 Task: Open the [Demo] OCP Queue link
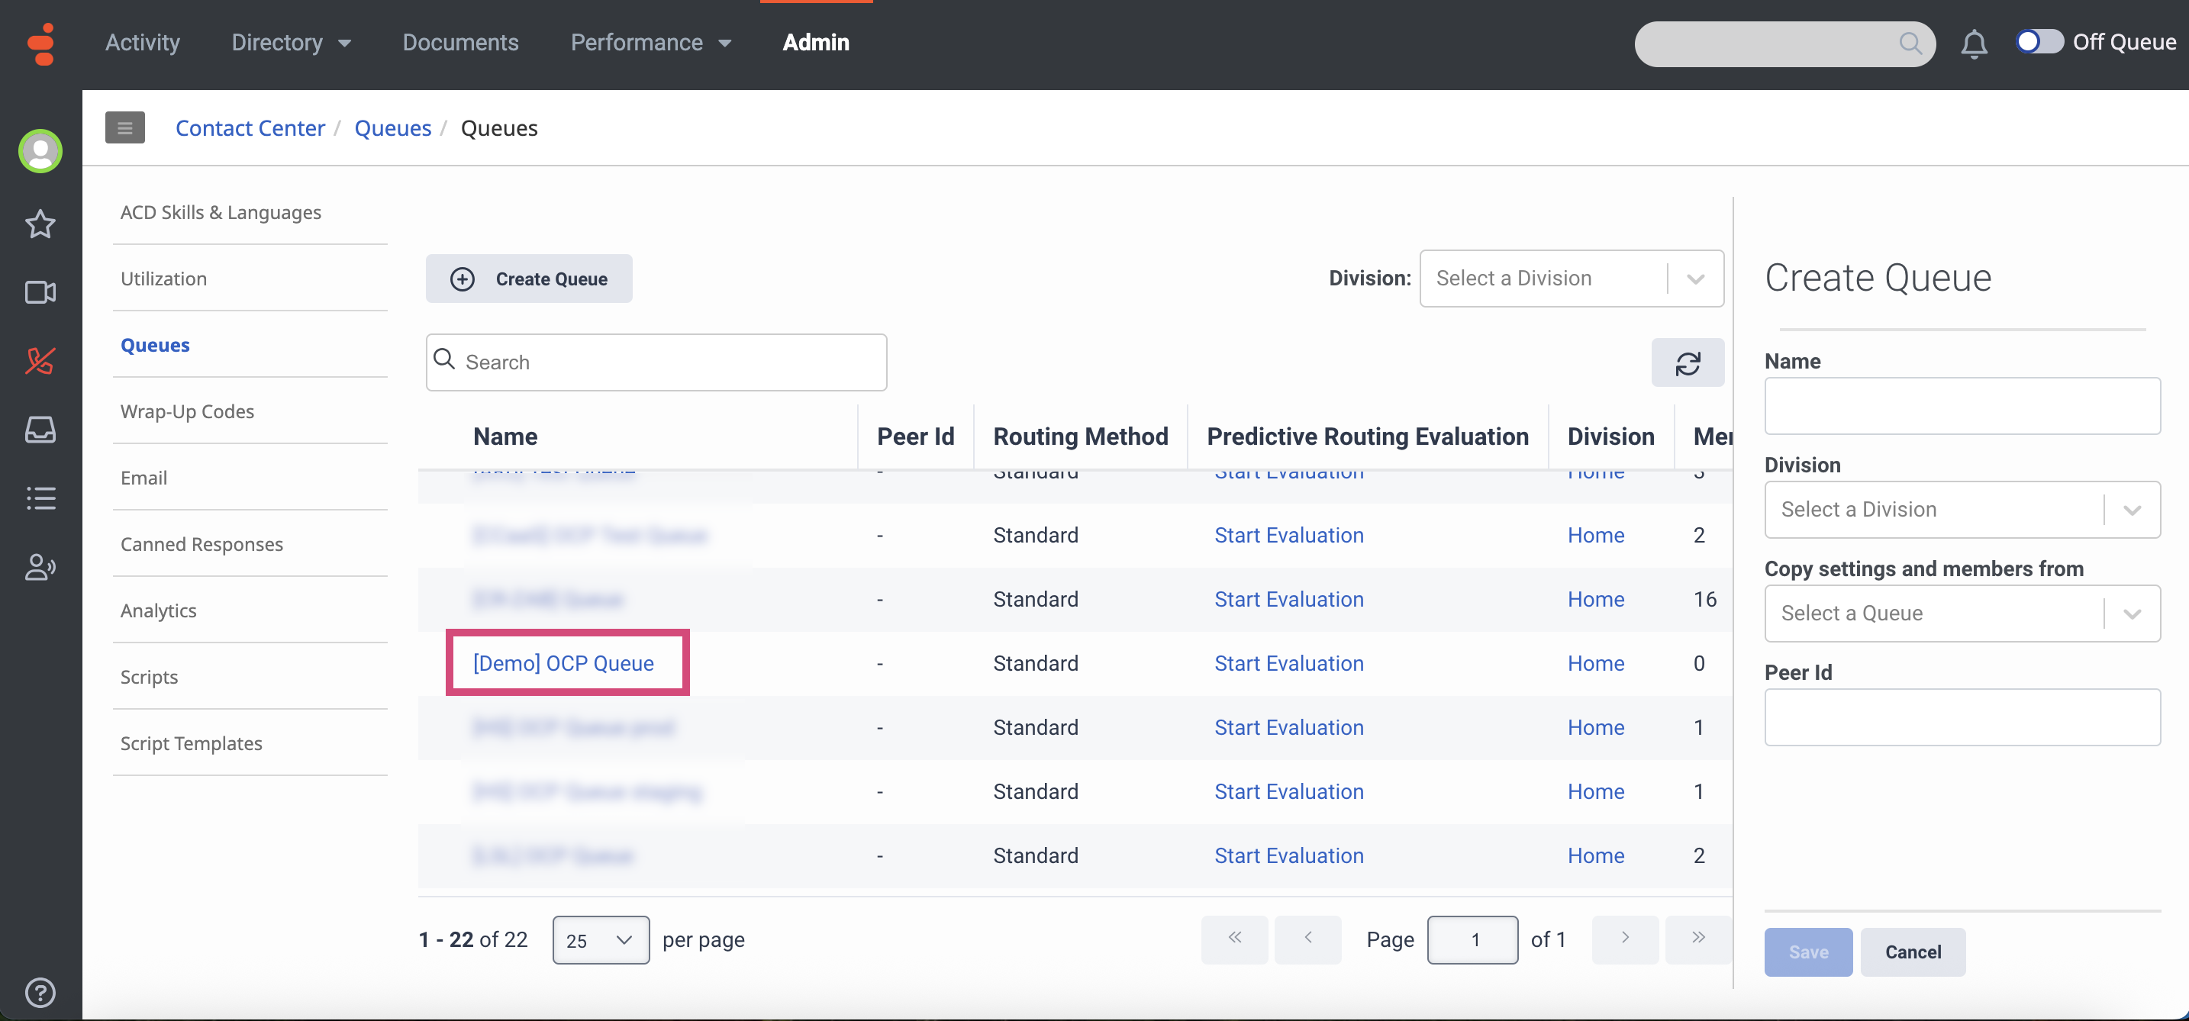coord(563,663)
